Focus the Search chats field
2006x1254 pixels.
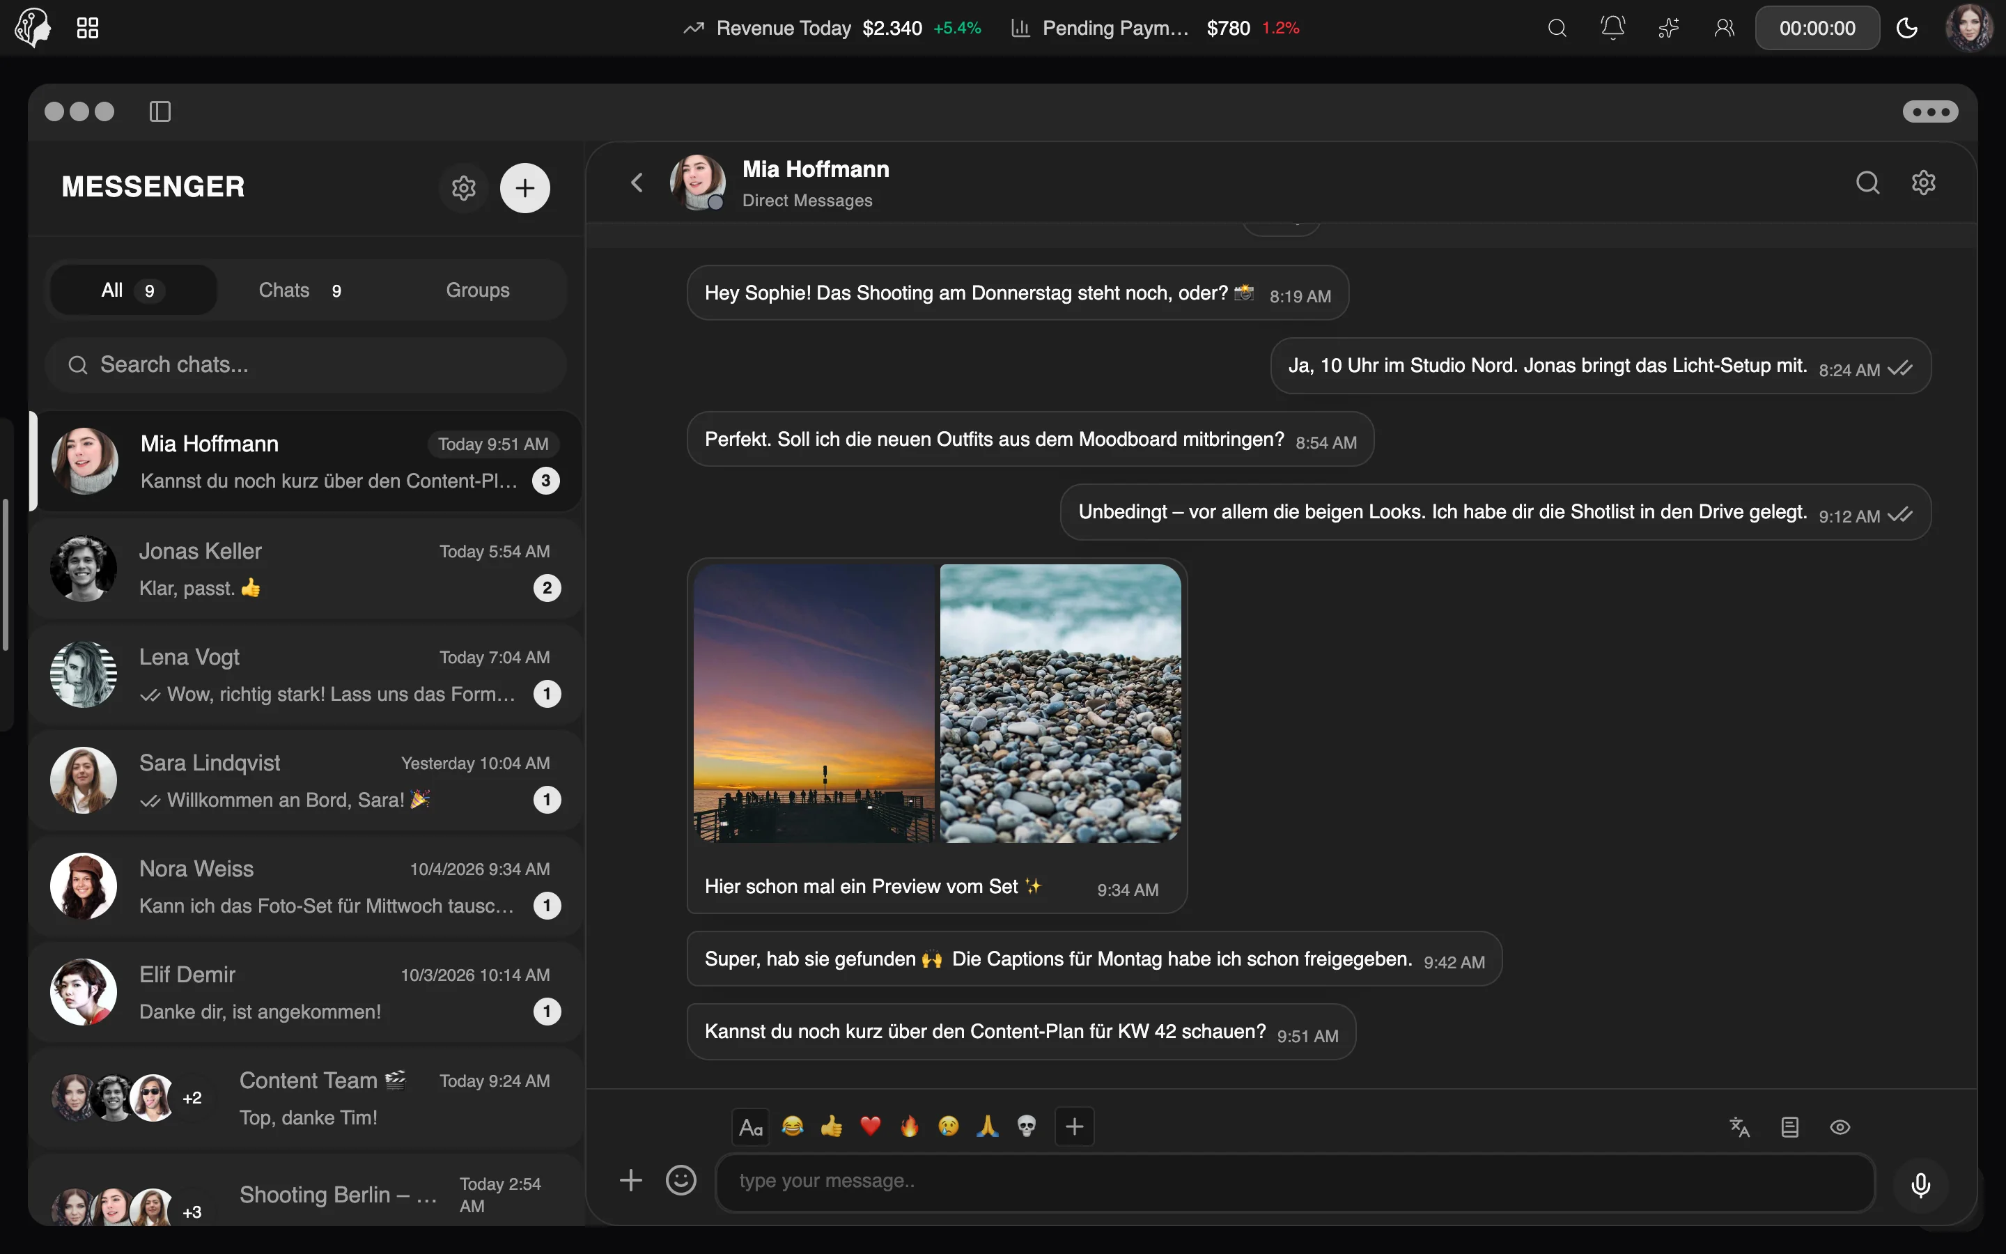coord(306,365)
